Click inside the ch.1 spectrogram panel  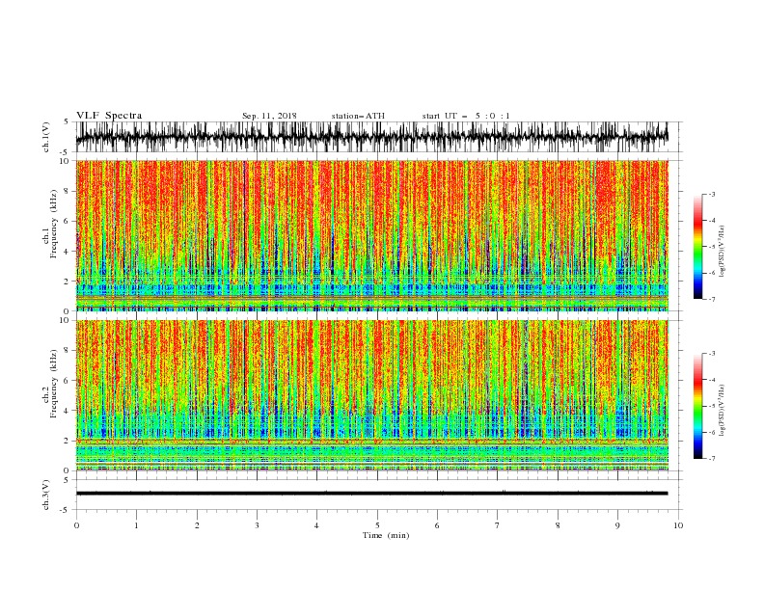point(371,235)
